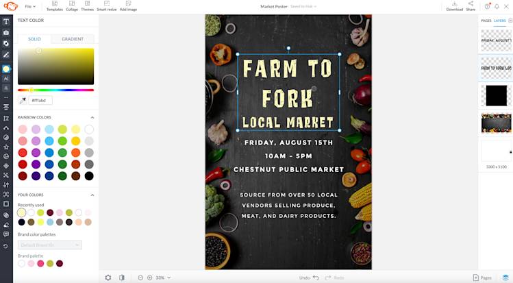Open settings gear in bottom bar

coord(108,278)
